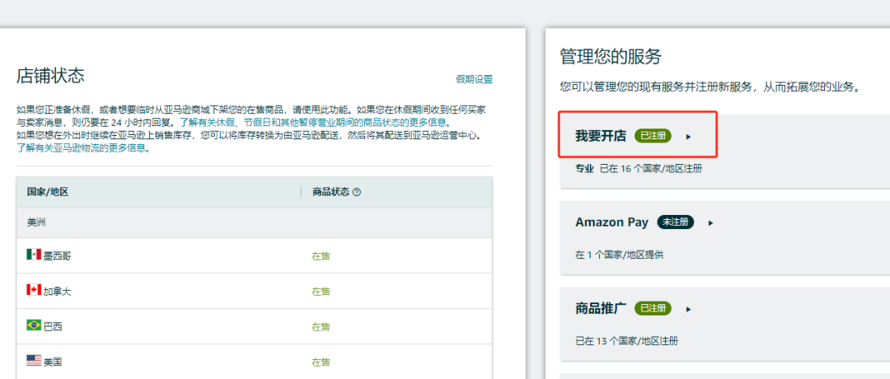Viewport: 890px width, 379px height.
Task: Click the 管理您的服务 heading
Action: point(611,57)
